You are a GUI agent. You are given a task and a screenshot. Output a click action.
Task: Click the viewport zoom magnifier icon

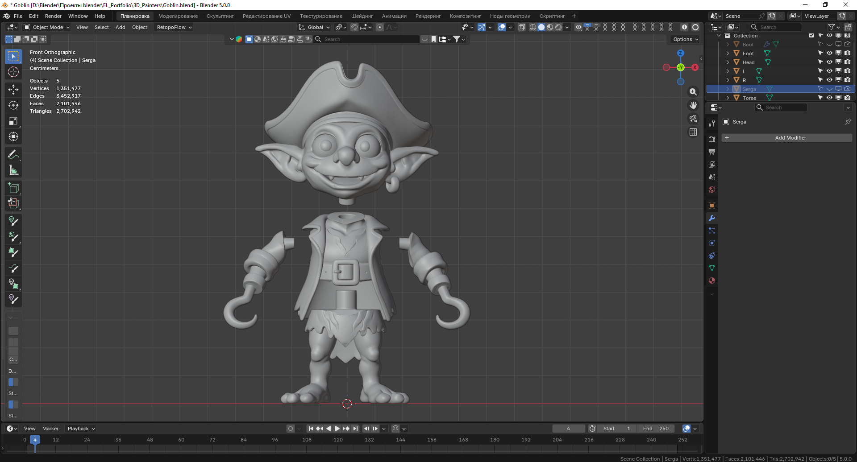coord(693,92)
